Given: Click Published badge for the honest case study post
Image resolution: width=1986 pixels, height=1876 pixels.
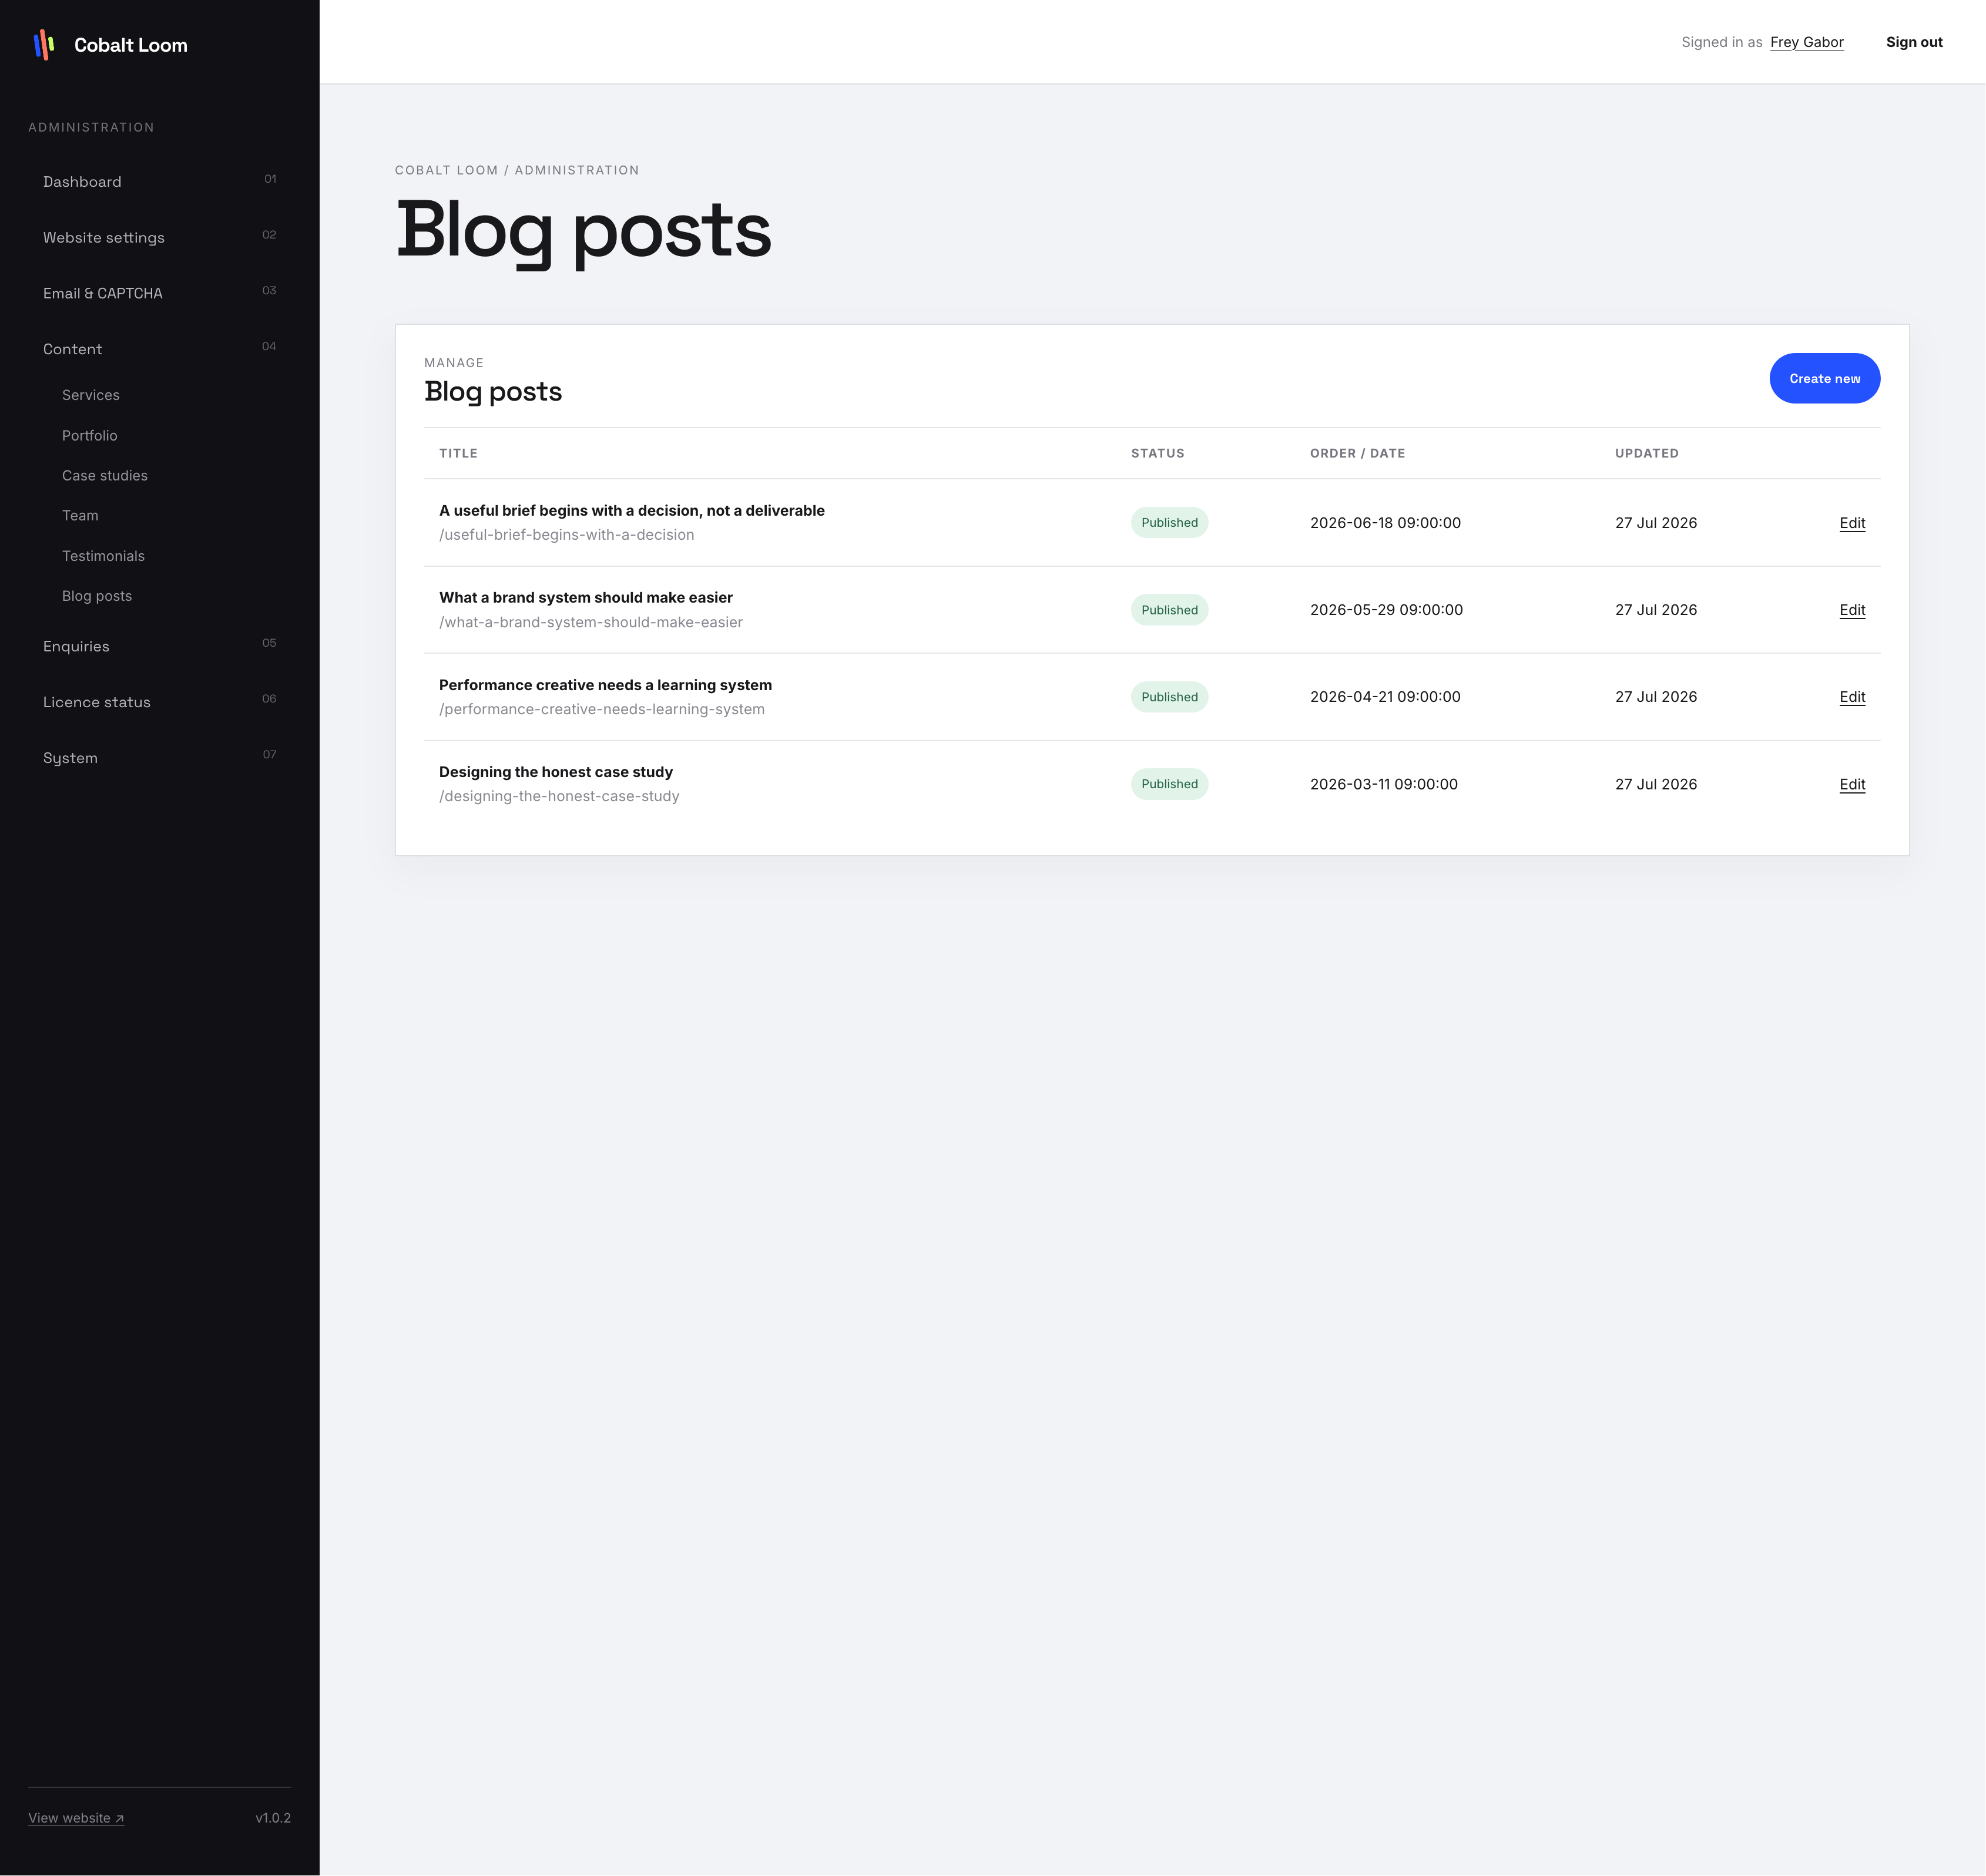Looking at the screenshot, I should pos(1169,784).
